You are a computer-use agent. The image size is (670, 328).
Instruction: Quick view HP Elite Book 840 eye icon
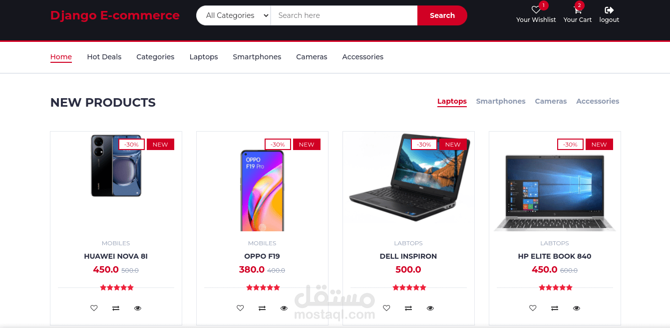pos(577,308)
